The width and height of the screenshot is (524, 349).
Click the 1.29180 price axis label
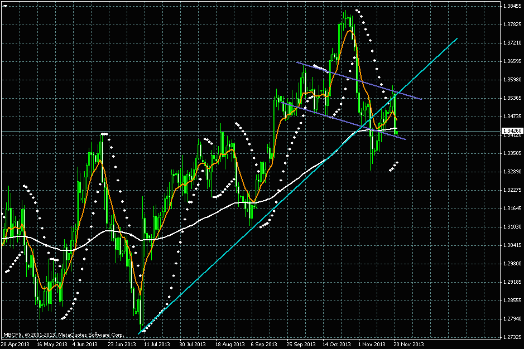[x=511, y=282]
